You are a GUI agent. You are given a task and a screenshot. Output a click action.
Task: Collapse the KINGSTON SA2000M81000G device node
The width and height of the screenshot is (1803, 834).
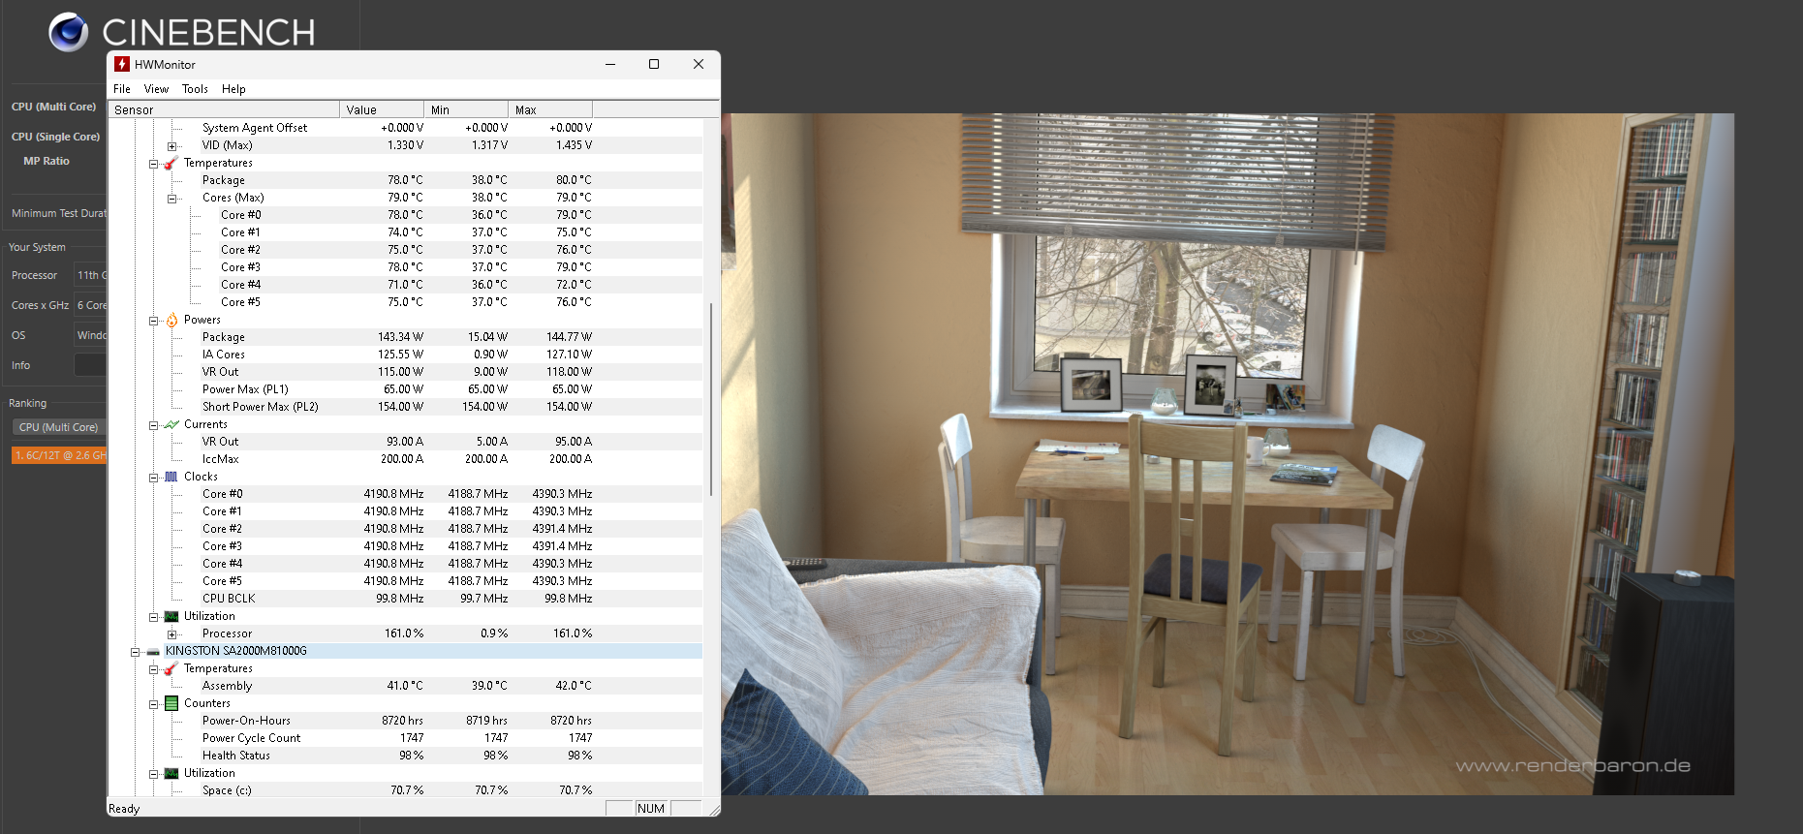tap(135, 652)
